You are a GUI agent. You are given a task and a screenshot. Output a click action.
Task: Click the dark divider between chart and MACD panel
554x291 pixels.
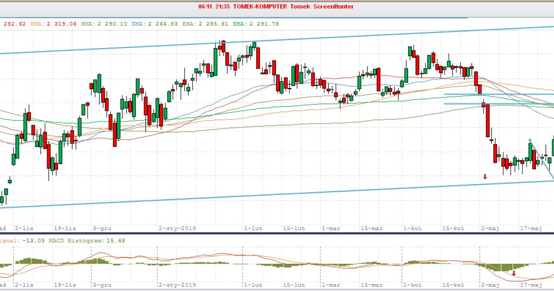(277, 233)
